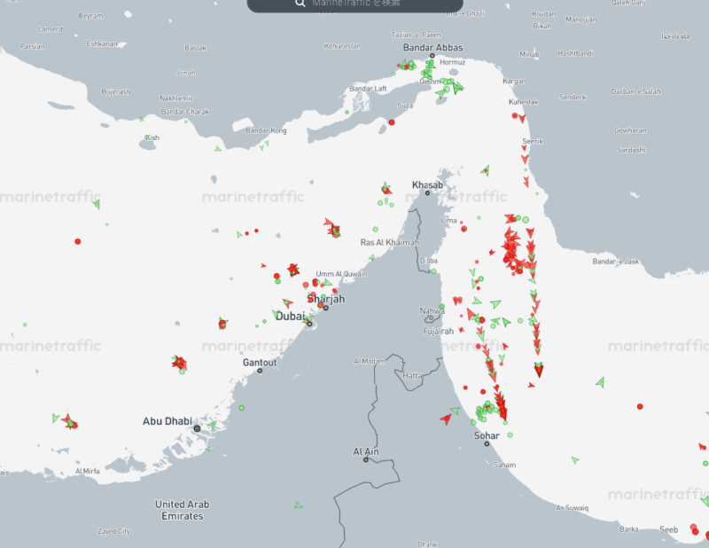Select the large red vessel arrow east of Fujairah

[539, 370]
